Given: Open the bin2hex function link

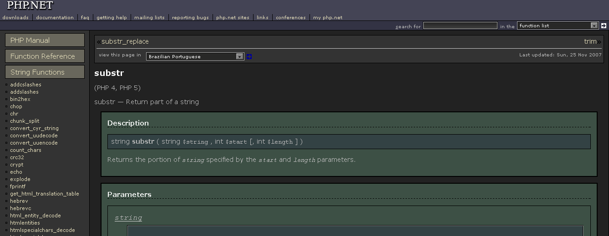Looking at the screenshot, I should [x=20, y=99].
